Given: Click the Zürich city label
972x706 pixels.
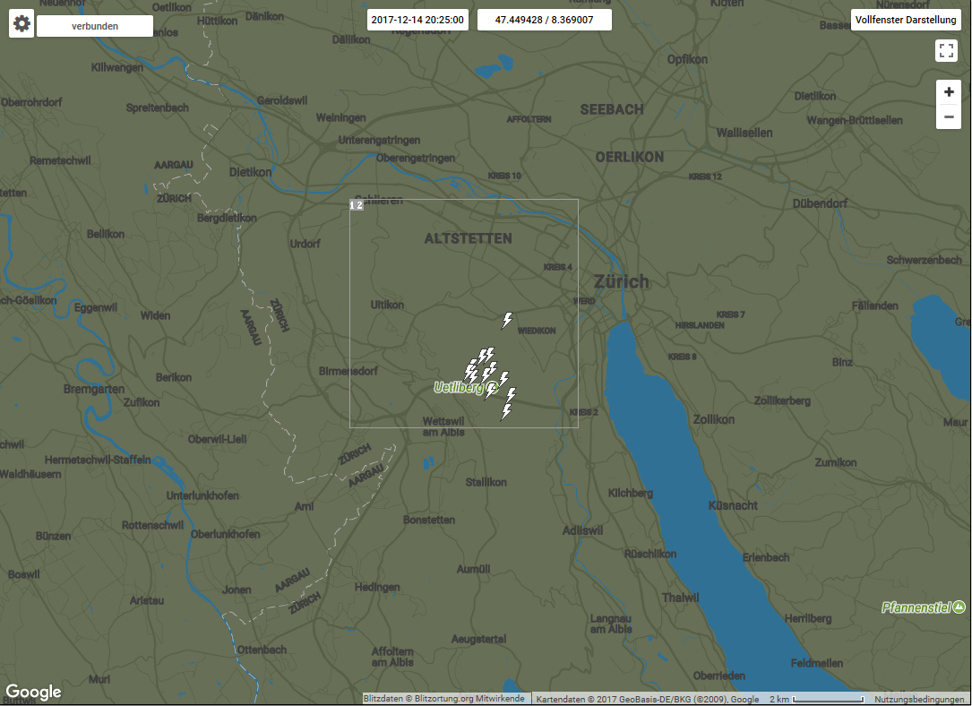Looking at the screenshot, I should point(621,282).
